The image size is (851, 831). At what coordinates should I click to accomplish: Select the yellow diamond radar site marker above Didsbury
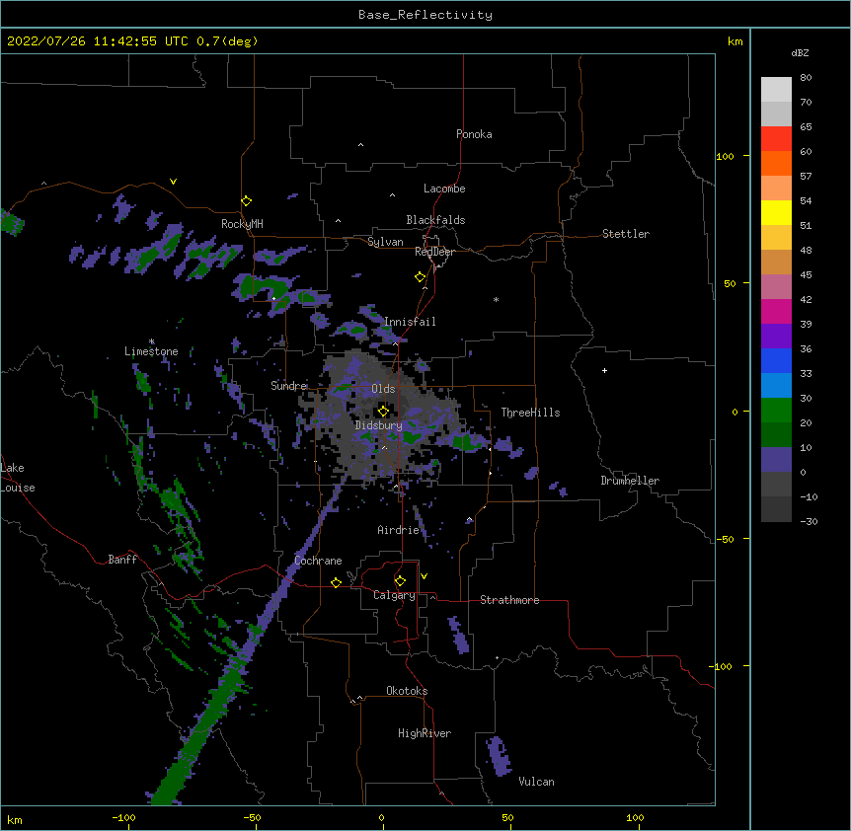pos(383,411)
